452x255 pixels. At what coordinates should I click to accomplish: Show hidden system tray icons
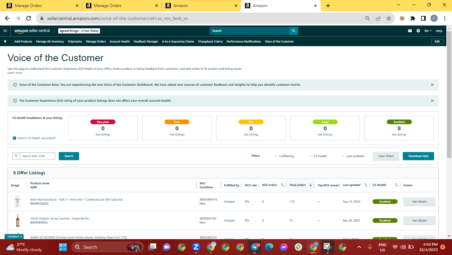coord(359,247)
